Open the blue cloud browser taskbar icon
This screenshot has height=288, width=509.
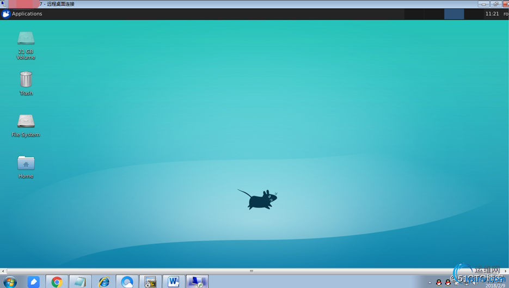[x=127, y=282]
